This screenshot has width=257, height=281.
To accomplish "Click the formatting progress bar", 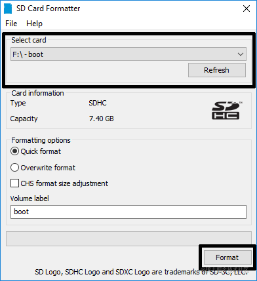I will click(128, 238).
